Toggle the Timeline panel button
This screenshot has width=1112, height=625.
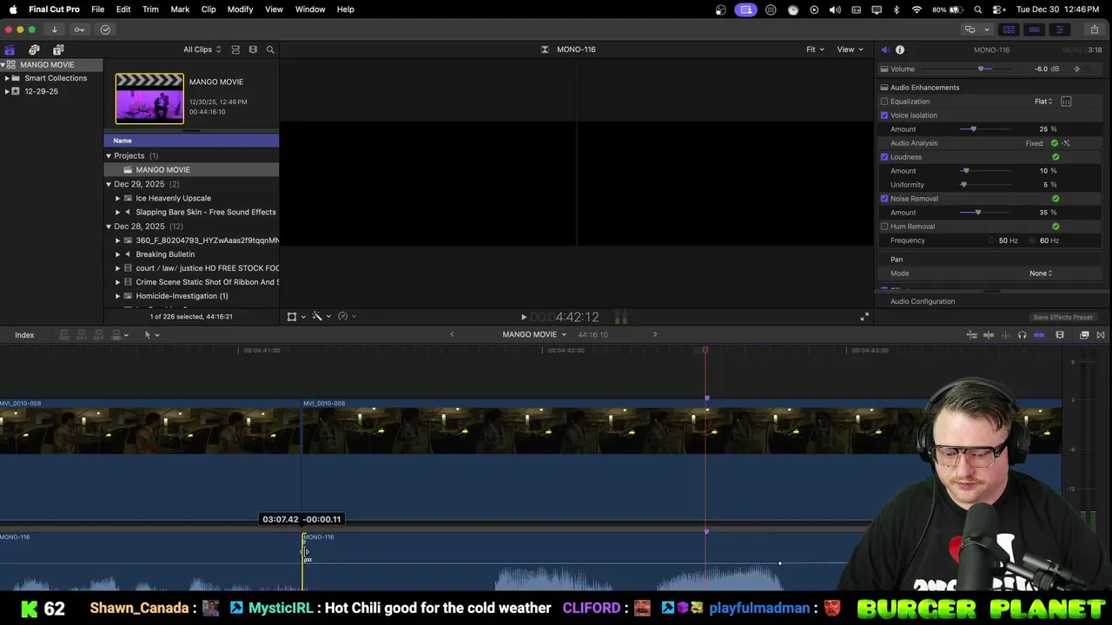pos(1034,30)
